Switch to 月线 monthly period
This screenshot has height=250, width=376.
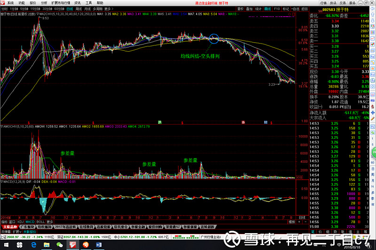(x=87, y=9)
